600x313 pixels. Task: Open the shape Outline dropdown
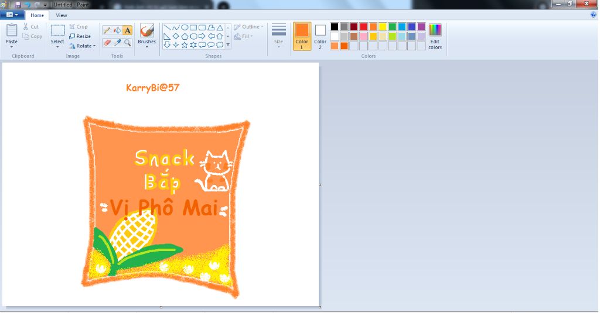pos(248,27)
